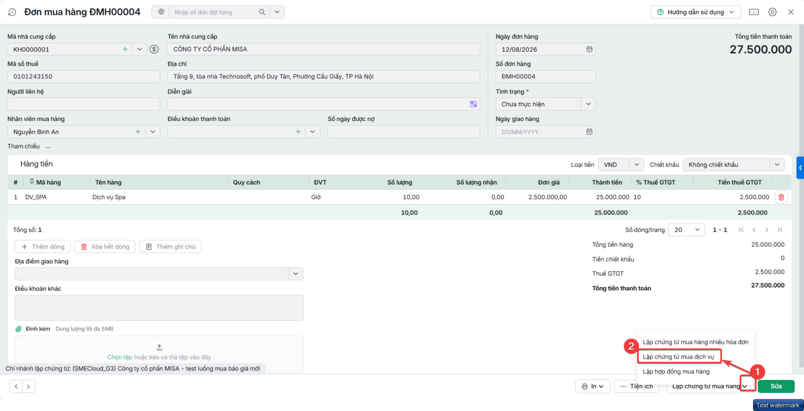Click the AI suggestion icon in Diễn giải field
Screen dimensions: 804x411
[x=473, y=104]
